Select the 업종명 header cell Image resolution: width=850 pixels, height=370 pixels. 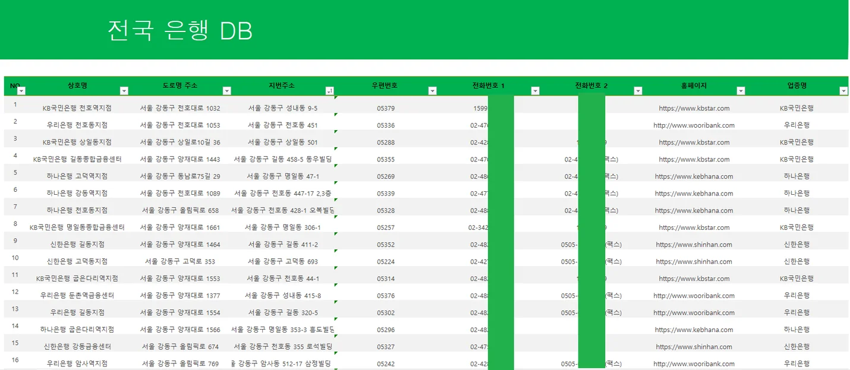[797, 86]
